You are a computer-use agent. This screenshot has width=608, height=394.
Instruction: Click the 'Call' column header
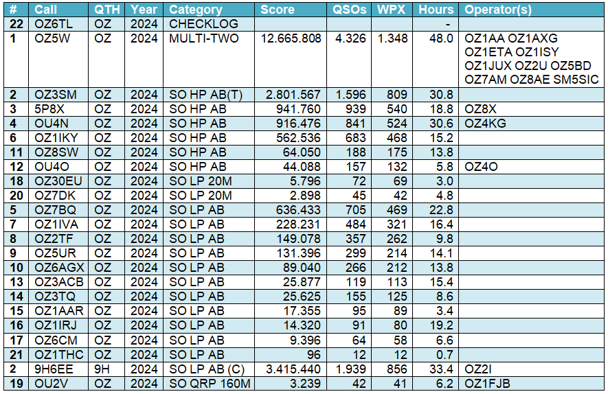click(46, 10)
